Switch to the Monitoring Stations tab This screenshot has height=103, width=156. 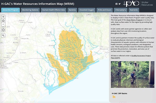point(30,10)
